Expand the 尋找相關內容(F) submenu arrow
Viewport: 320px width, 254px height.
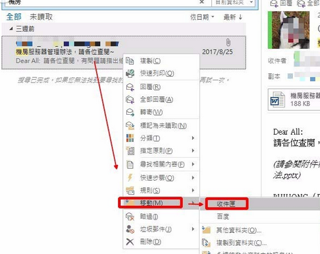click(x=193, y=164)
